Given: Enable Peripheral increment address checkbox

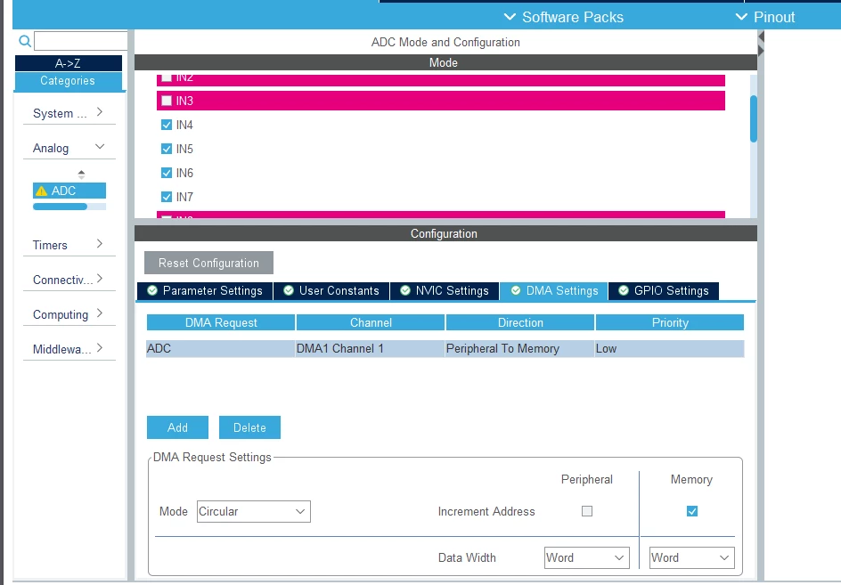Looking at the screenshot, I should click(587, 511).
